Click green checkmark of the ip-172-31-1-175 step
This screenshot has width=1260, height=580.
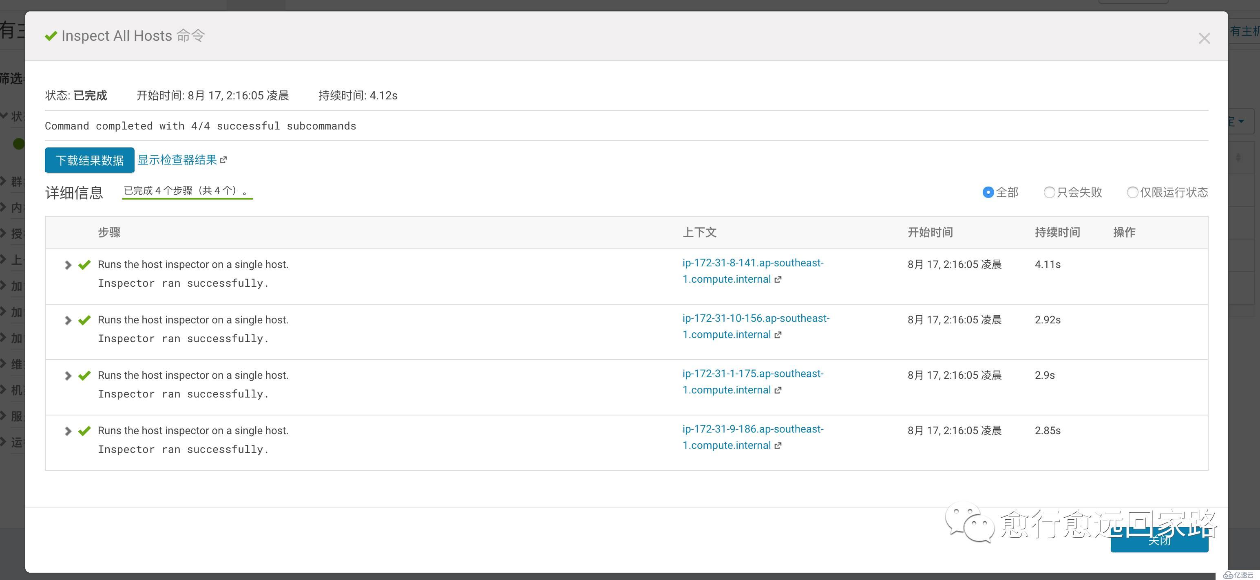[85, 375]
